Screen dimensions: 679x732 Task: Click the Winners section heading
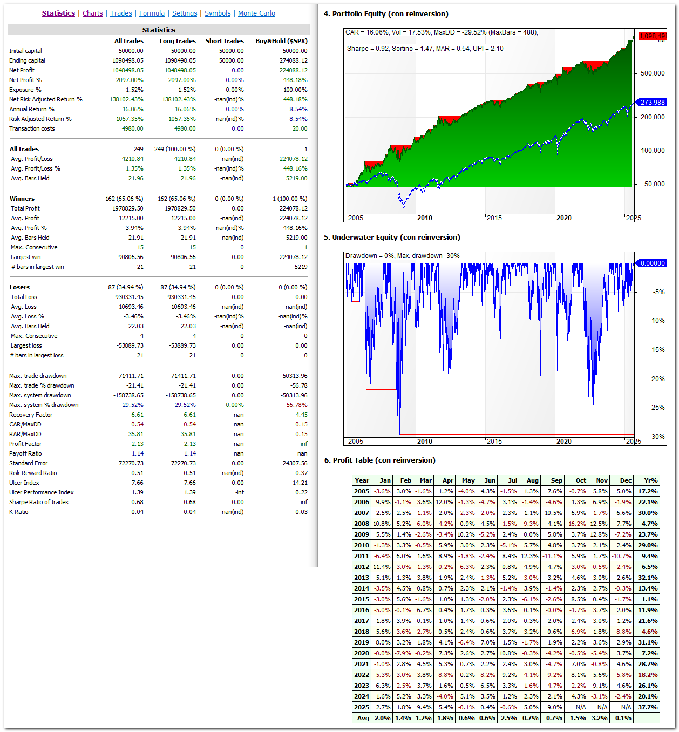point(22,199)
